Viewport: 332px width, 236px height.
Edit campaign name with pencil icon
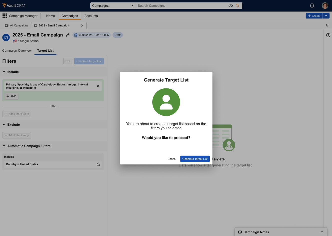pos(68,35)
